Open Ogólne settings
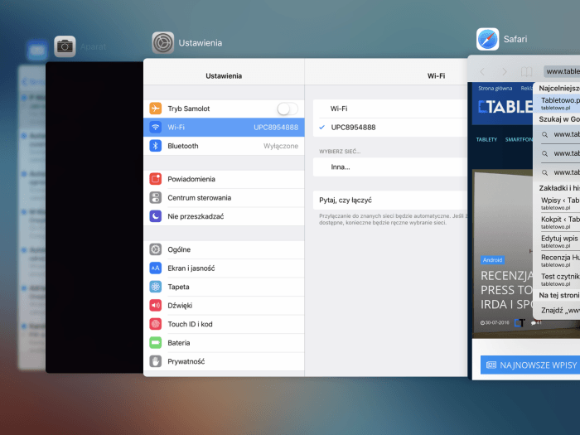This screenshot has width=580, height=435. point(224,249)
